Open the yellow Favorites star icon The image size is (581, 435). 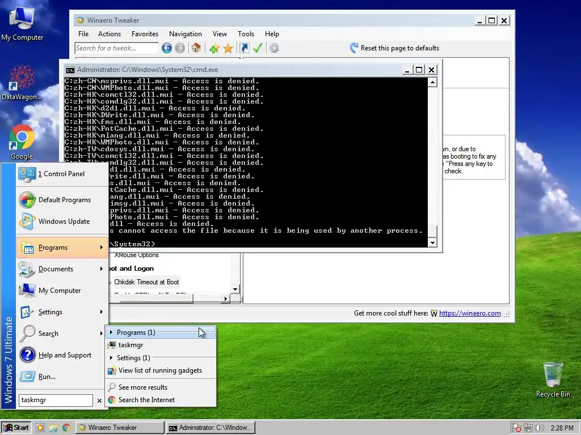(x=228, y=48)
